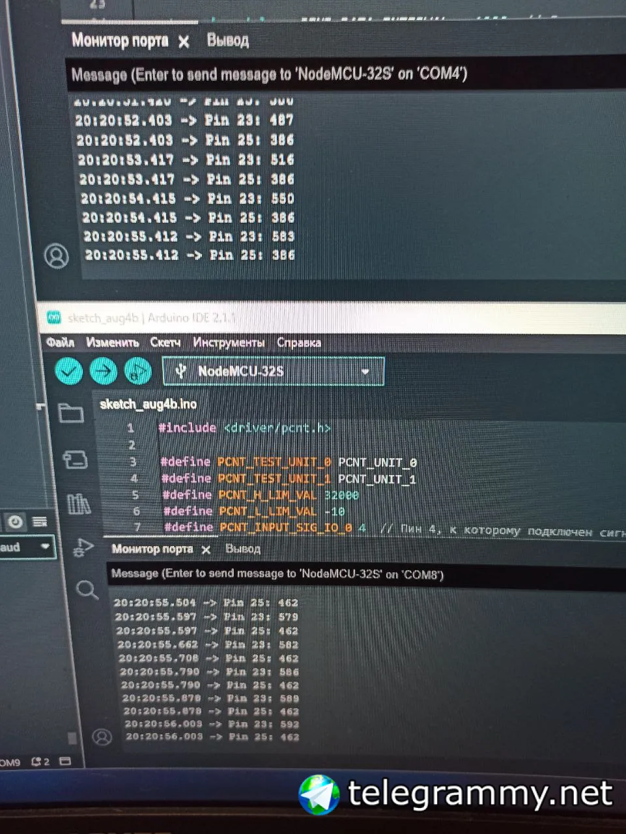Switch to Вывод tab in COM8 window
Image resolution: width=626 pixels, height=834 pixels.
coord(242,549)
